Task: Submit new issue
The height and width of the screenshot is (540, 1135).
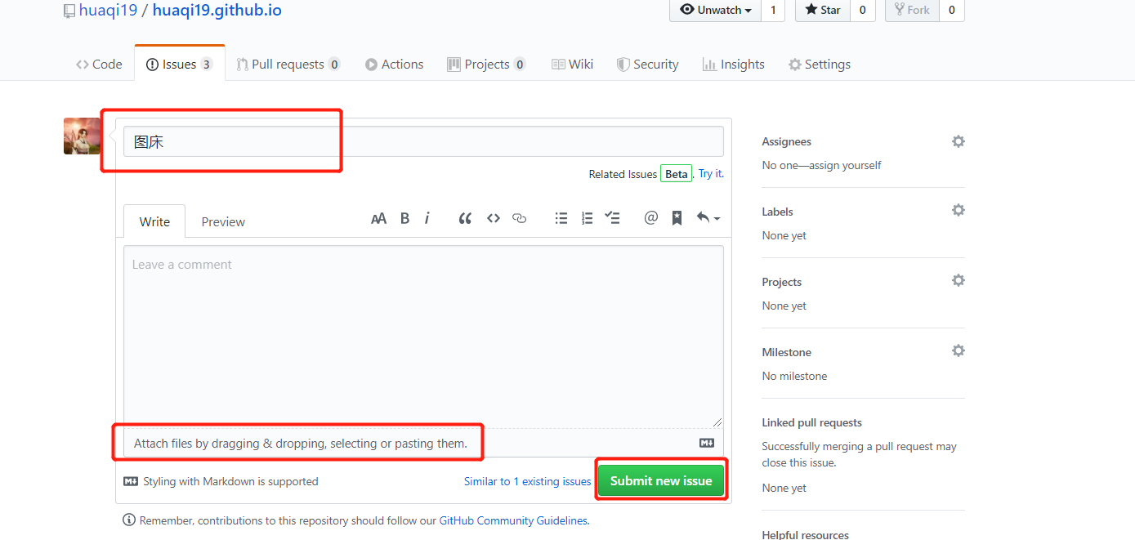Action: tap(661, 481)
